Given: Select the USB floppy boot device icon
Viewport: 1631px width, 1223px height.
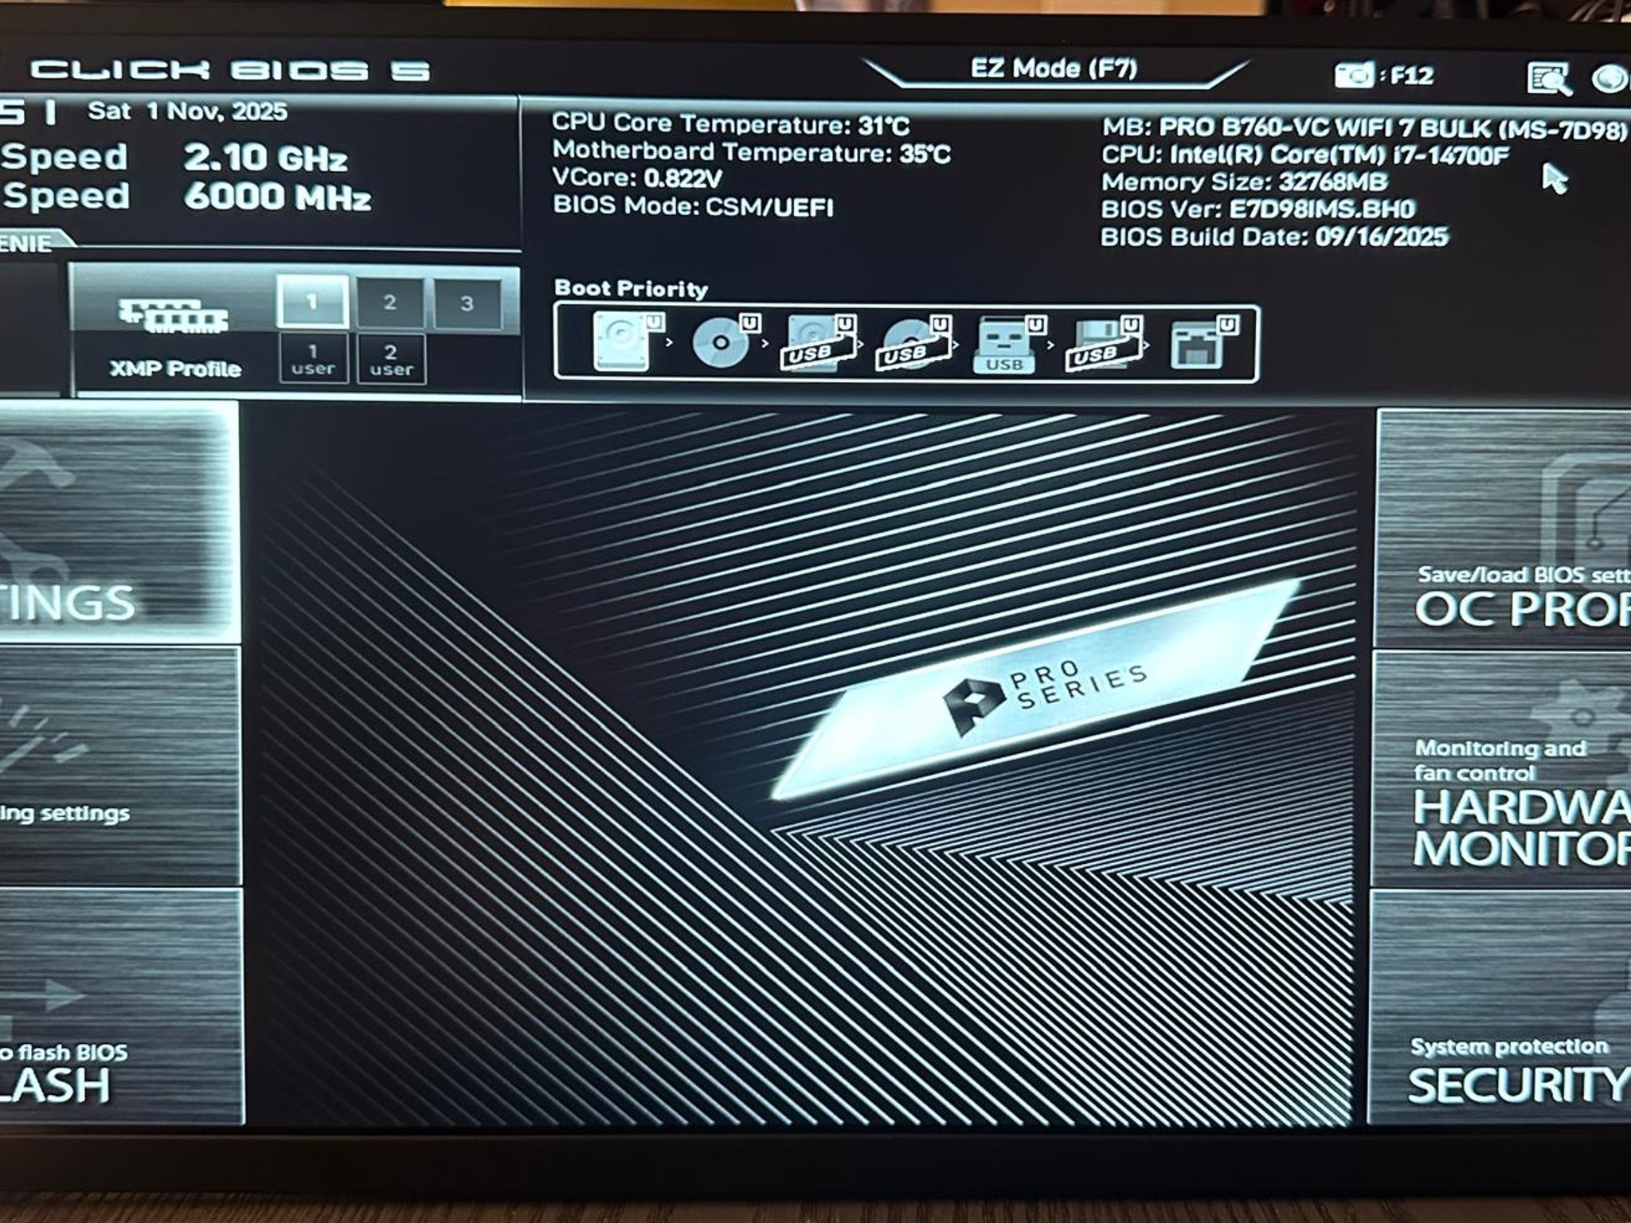Looking at the screenshot, I should tap(1104, 345).
